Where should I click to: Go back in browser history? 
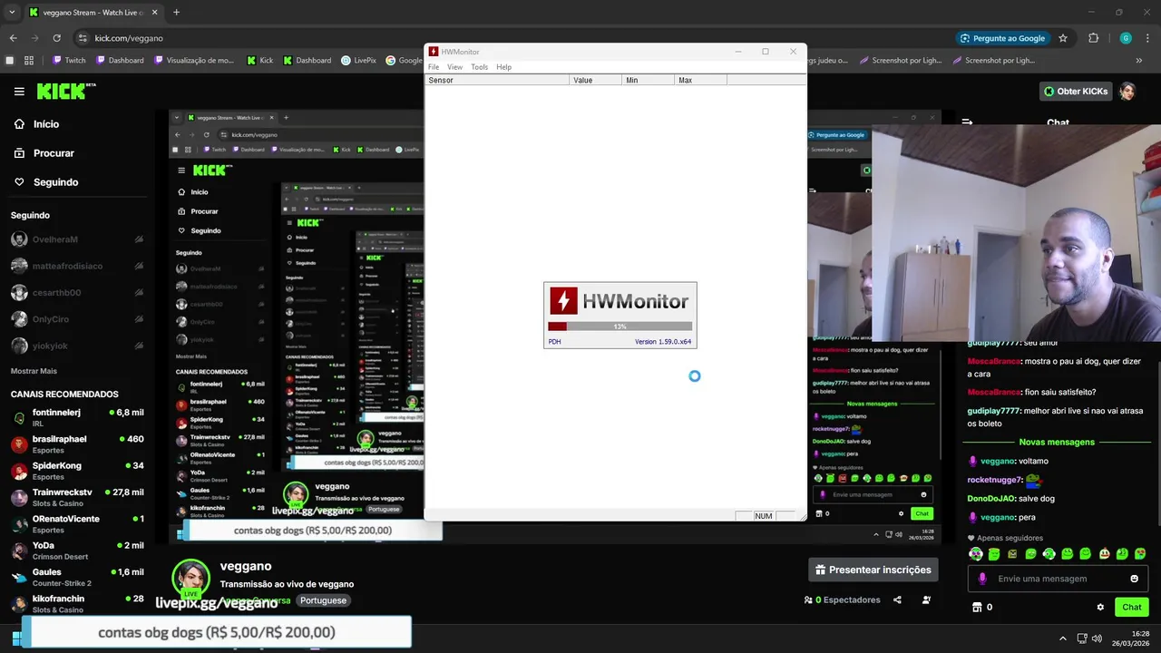[13, 38]
